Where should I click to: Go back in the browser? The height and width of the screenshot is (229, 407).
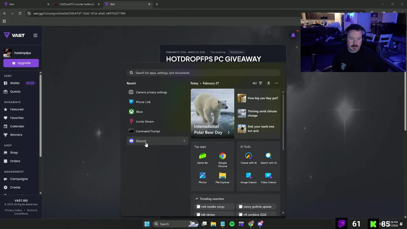pos(4,13)
